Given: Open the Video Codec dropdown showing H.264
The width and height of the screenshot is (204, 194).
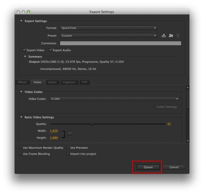Looking at the screenshot, I should coord(114,99).
